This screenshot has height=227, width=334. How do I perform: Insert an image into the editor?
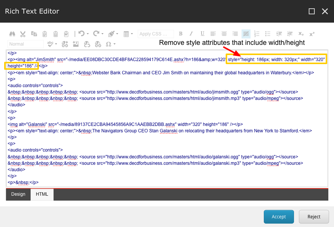tap(76, 44)
